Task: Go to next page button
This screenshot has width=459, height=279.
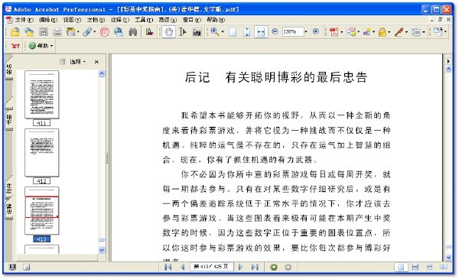Action: tap(241, 267)
